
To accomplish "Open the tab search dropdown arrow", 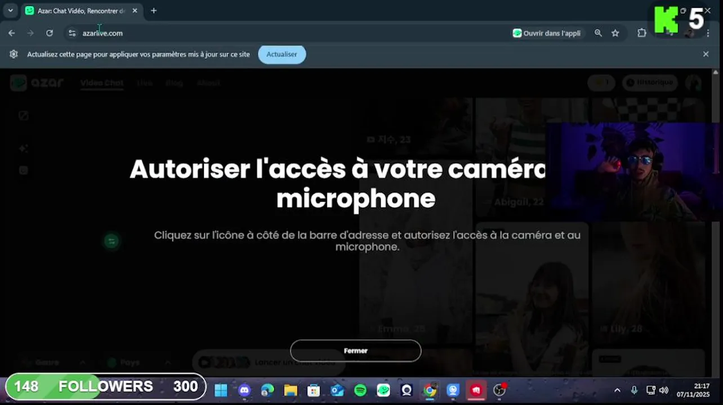I will 10,11.
